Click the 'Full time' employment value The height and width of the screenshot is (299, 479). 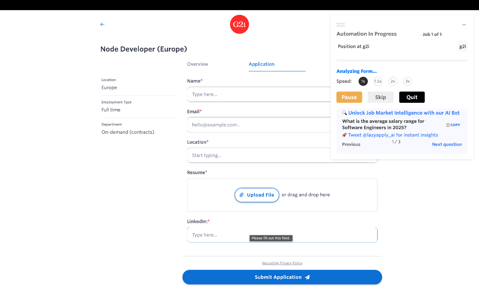tap(111, 110)
